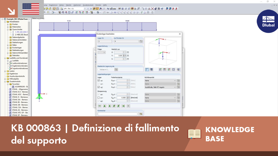Edit nonlinearity parameters for uZ' row
This screenshot has height=156, width=278.
(178, 87)
